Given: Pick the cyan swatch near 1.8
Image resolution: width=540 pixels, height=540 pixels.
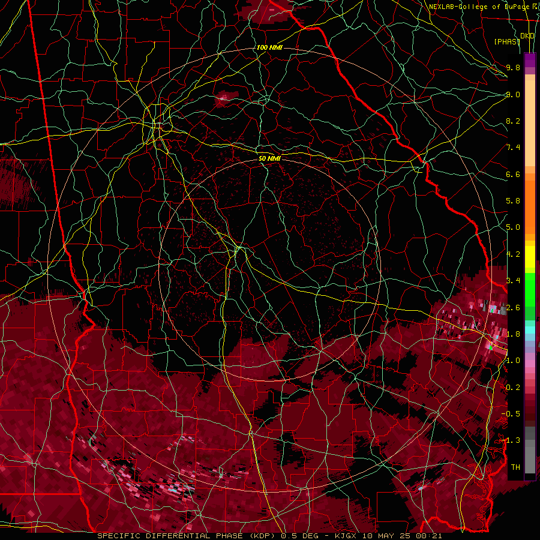Looking at the screenshot, I should (530, 330).
